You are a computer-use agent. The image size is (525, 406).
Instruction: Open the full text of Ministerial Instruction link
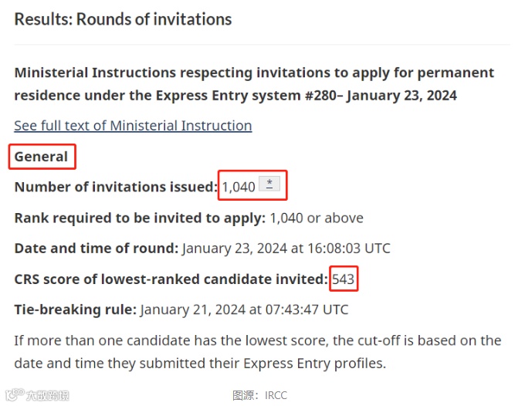click(133, 126)
